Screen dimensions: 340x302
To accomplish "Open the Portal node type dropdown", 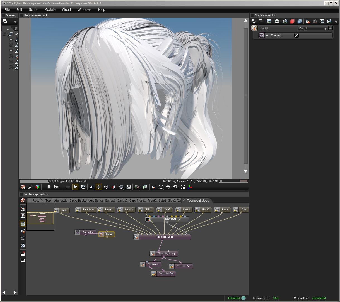I will tap(312, 28).
